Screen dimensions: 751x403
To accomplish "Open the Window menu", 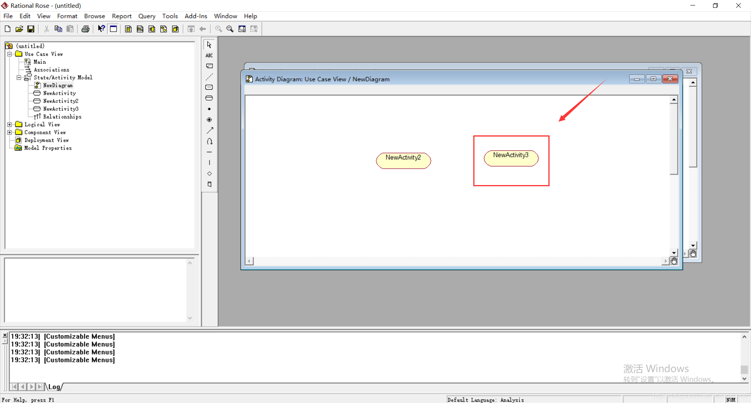I will coord(225,16).
